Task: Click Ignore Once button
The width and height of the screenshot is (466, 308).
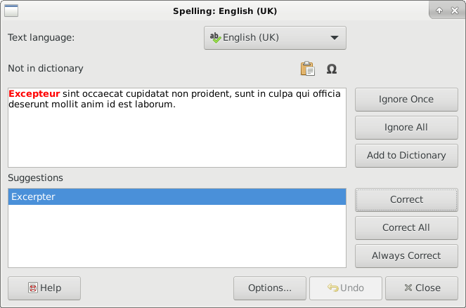Action: coord(406,100)
